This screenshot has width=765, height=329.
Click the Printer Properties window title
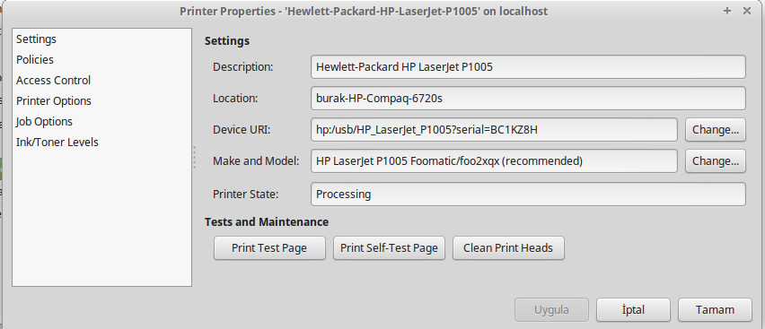click(x=364, y=12)
